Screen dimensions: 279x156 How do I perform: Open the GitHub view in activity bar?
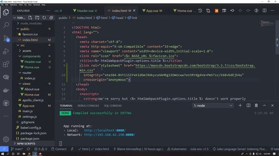pos(6,103)
